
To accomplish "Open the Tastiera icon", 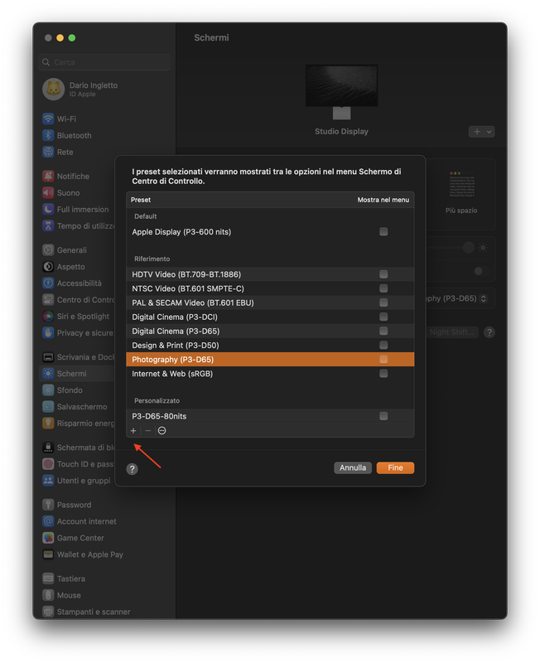I will tap(48, 578).
